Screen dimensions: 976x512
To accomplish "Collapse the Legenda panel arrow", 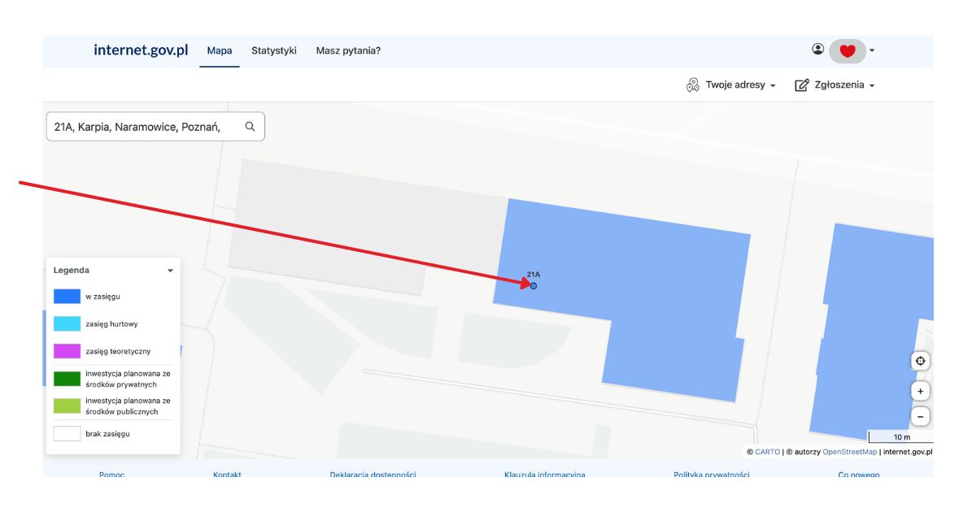I will [170, 271].
